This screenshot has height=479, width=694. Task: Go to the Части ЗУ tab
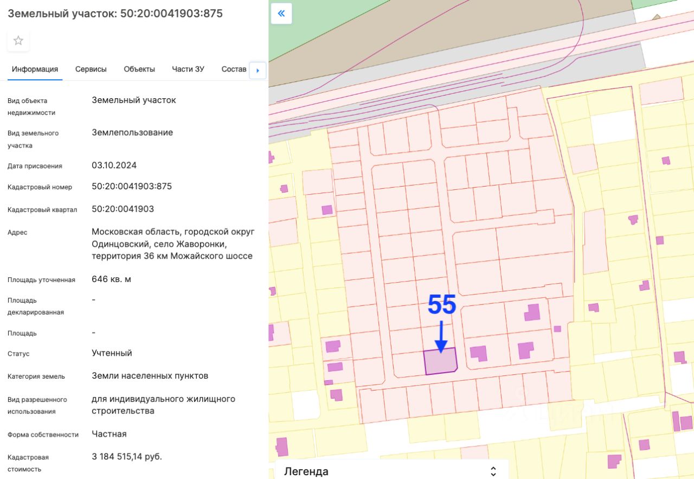click(x=188, y=69)
